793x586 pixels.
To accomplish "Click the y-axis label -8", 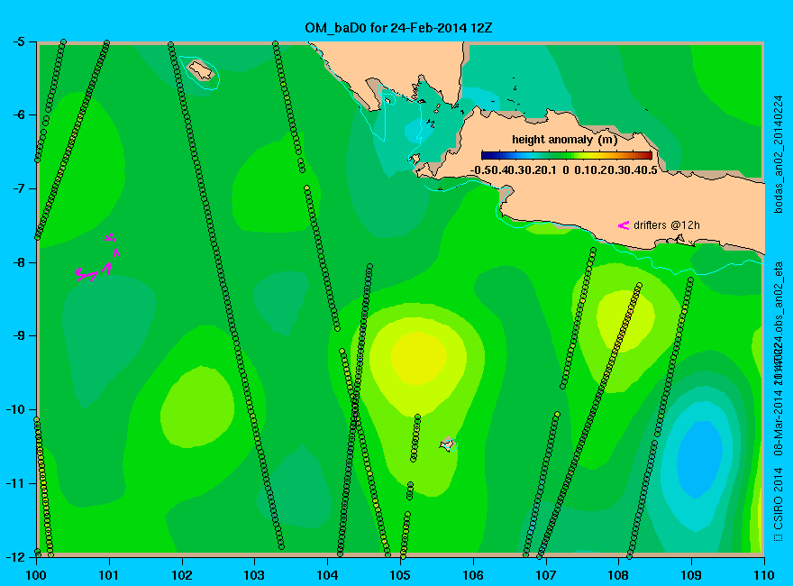I will (x=17, y=262).
